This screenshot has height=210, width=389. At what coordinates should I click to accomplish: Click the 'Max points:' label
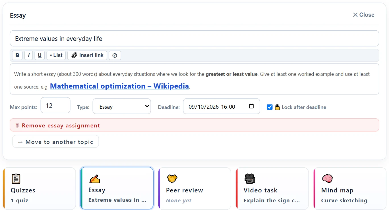[x=23, y=107]
